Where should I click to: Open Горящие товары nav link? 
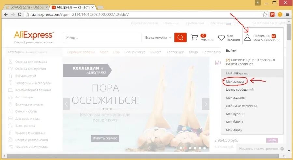pyautogui.click(x=81, y=52)
